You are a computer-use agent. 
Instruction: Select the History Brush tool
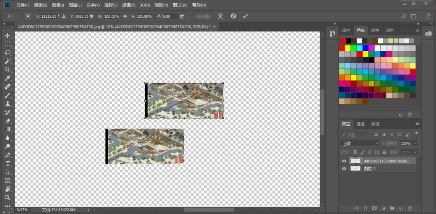pos(8,112)
